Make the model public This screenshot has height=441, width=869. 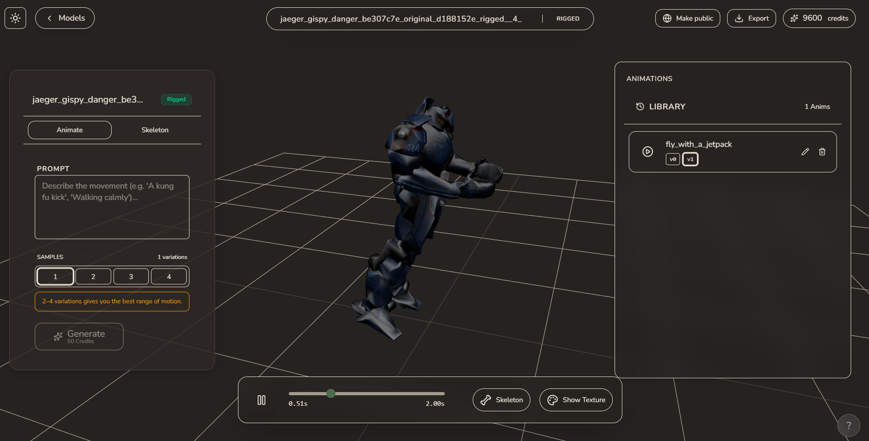pyautogui.click(x=687, y=18)
